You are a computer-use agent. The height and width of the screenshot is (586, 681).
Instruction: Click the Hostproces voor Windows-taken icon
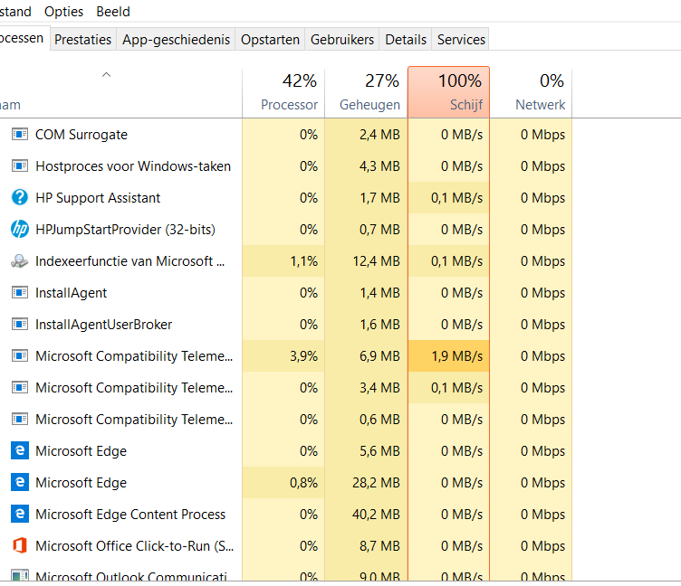point(20,166)
